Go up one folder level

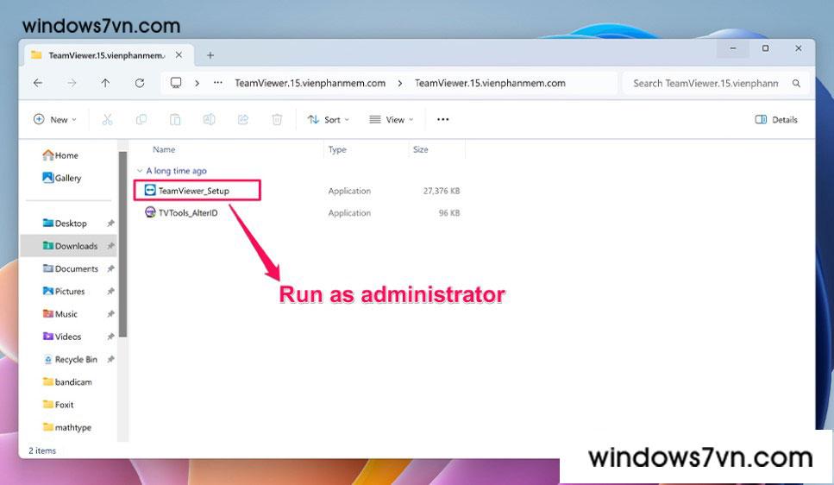(x=105, y=84)
